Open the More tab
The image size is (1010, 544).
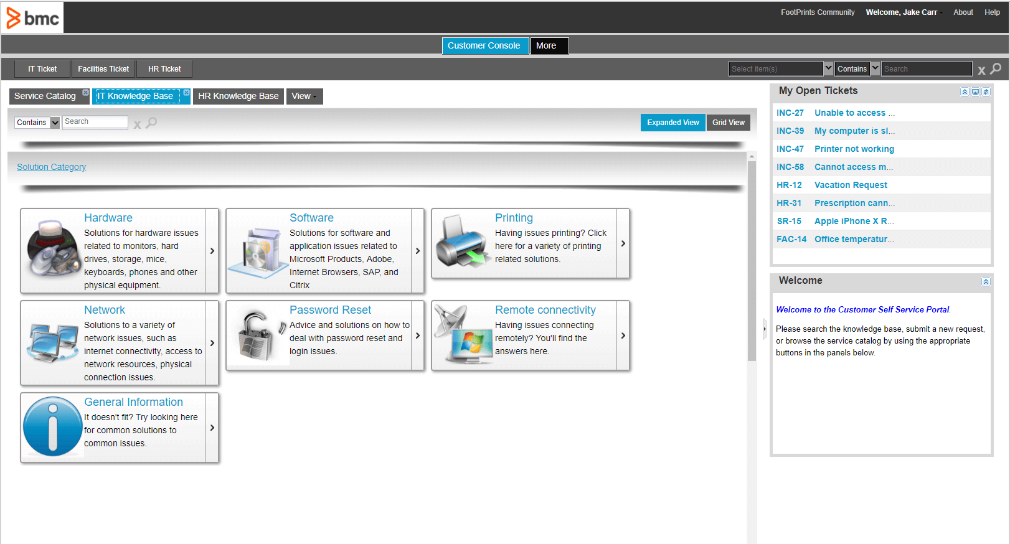pyautogui.click(x=549, y=46)
